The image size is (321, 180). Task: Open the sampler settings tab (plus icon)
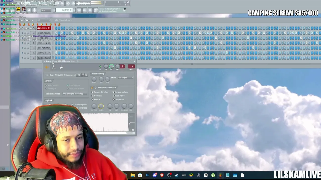(47, 67)
